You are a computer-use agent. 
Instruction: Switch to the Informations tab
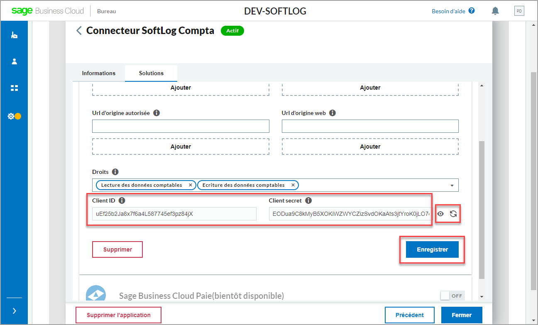(99, 73)
